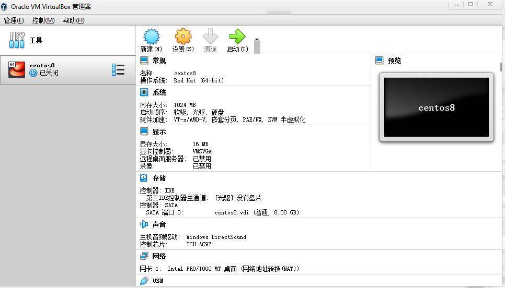Click the Red Hat (64-bit) value
This screenshot has height=288, width=505.
pyautogui.click(x=199, y=80)
